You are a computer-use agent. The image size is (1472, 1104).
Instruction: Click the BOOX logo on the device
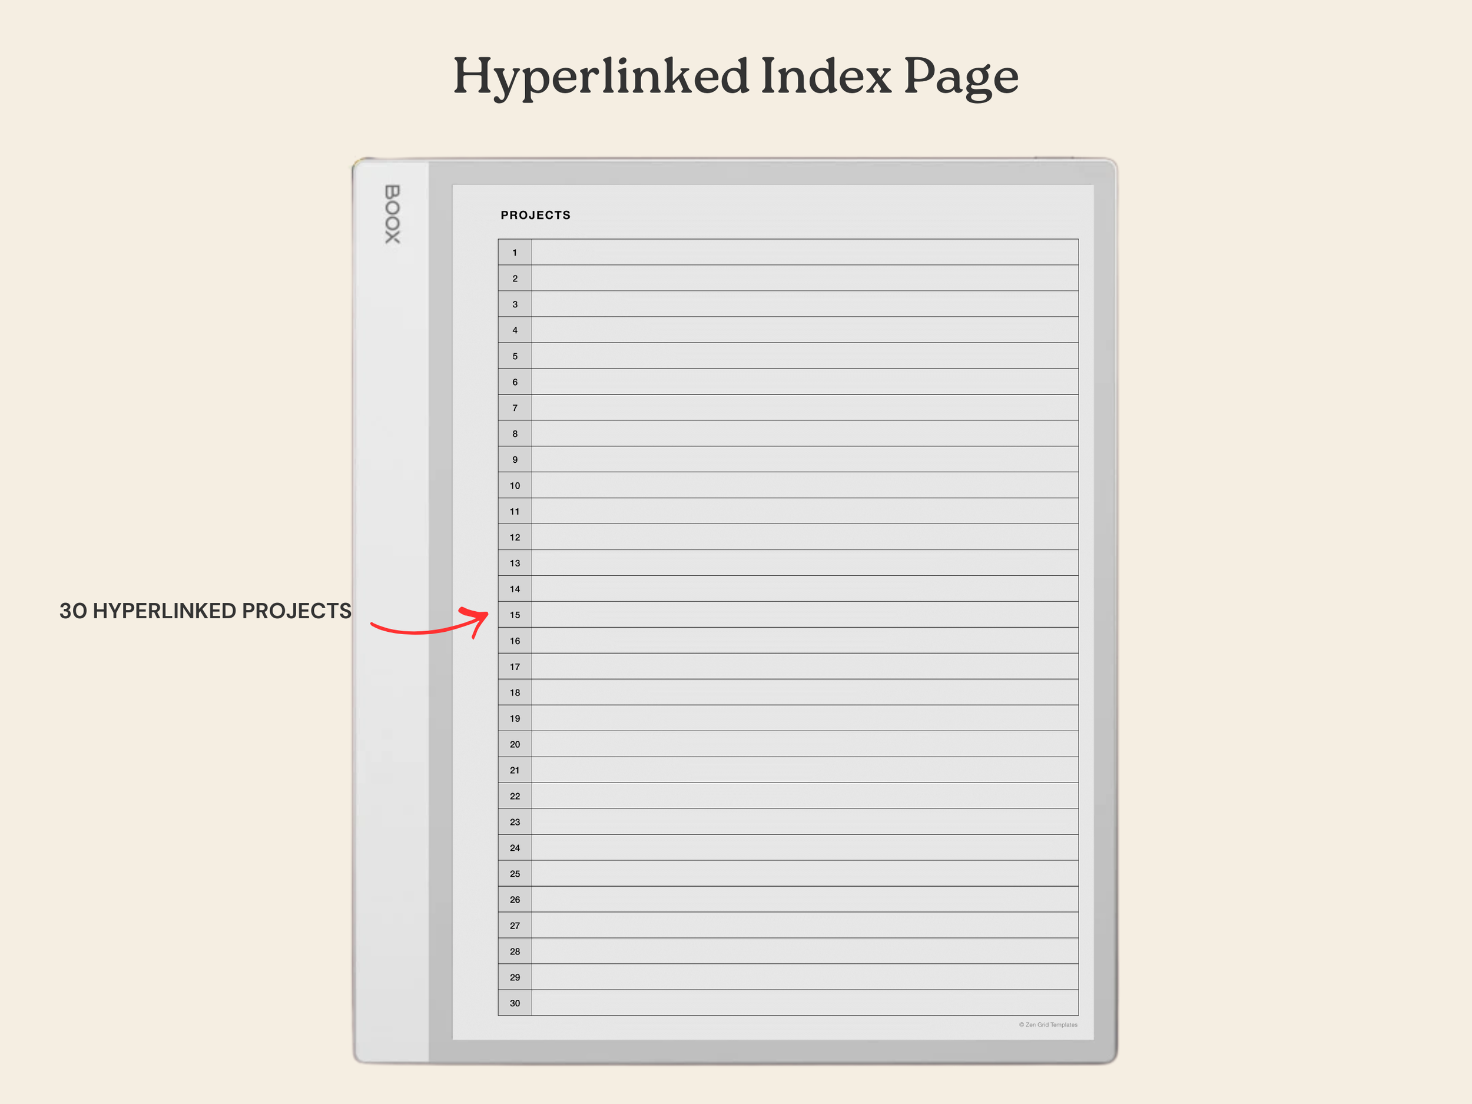coord(393,214)
